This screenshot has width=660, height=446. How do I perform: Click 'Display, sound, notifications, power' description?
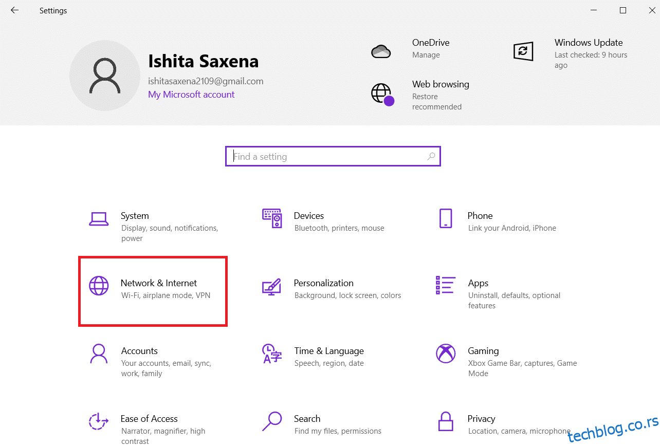tap(170, 233)
